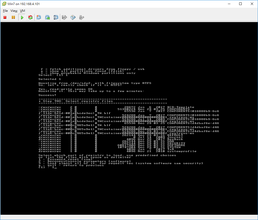Suspend the running virtual machine
Screen dimensions: 258x220
13,17
